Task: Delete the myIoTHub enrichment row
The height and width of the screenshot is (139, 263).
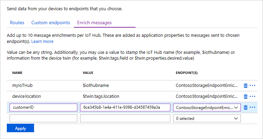Action: tap(245, 86)
